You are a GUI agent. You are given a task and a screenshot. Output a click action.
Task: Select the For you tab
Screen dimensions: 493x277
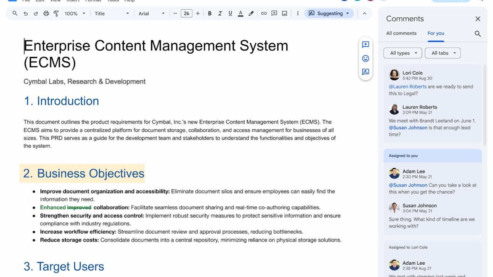(x=436, y=33)
